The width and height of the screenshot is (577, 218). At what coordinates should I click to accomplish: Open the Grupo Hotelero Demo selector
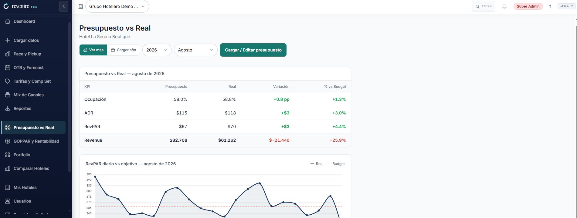click(x=117, y=6)
